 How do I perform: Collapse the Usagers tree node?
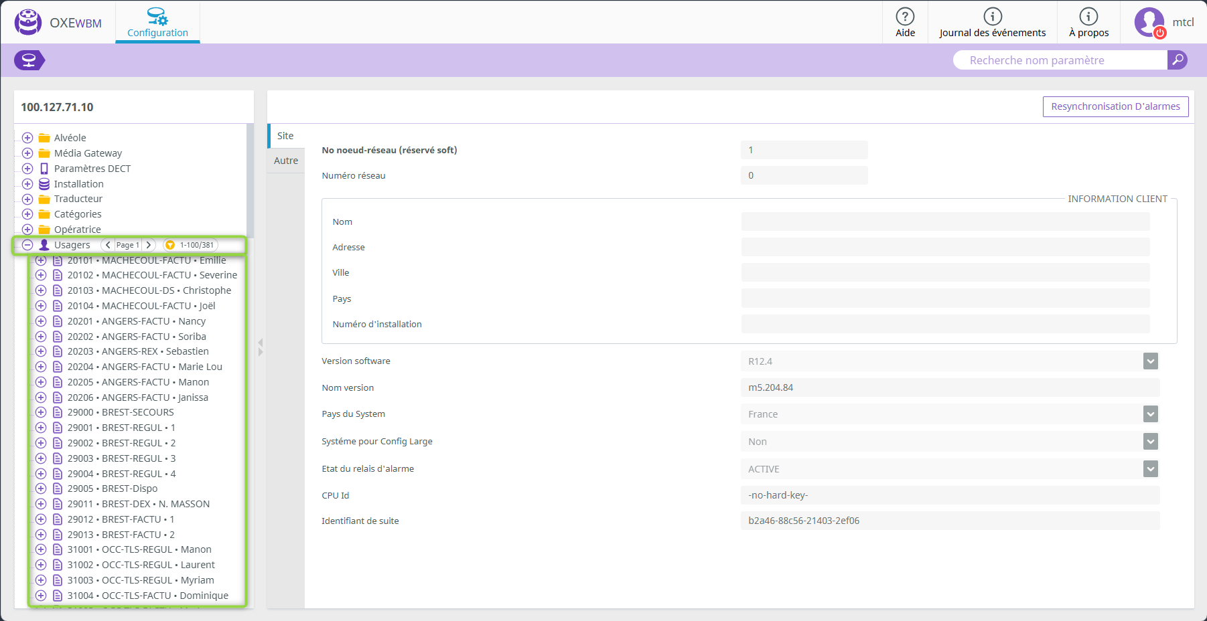point(27,245)
